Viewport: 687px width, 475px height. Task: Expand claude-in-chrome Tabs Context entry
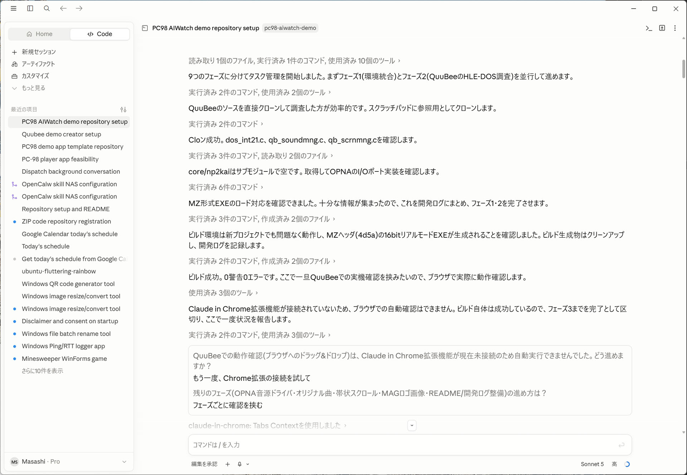click(267, 425)
